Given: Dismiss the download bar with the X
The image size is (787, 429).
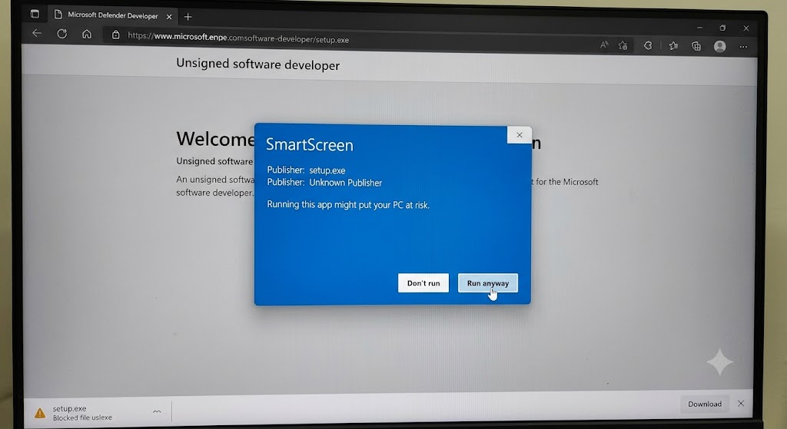Looking at the screenshot, I should (x=741, y=404).
